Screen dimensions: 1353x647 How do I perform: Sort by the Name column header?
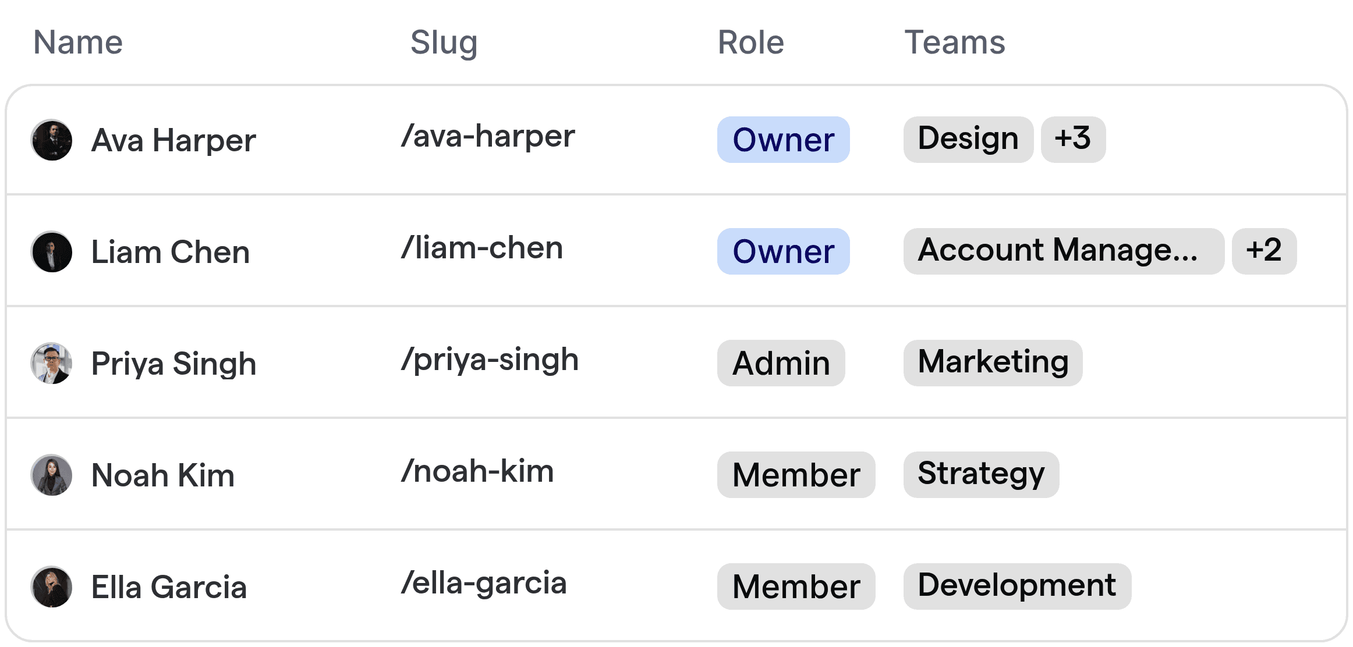(78, 42)
